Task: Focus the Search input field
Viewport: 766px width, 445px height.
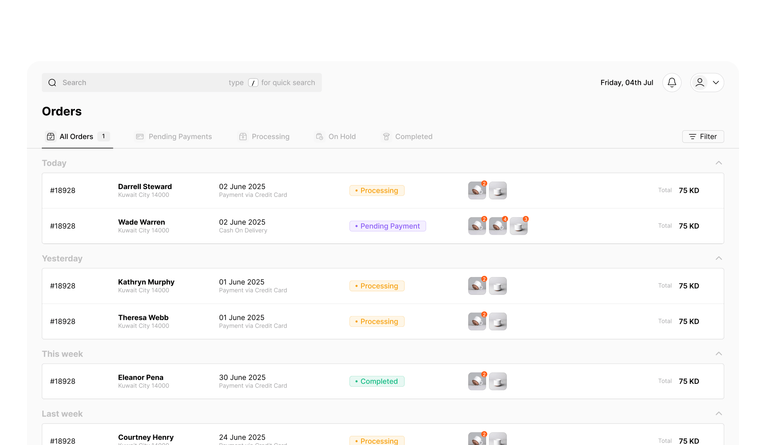Action: (x=182, y=83)
